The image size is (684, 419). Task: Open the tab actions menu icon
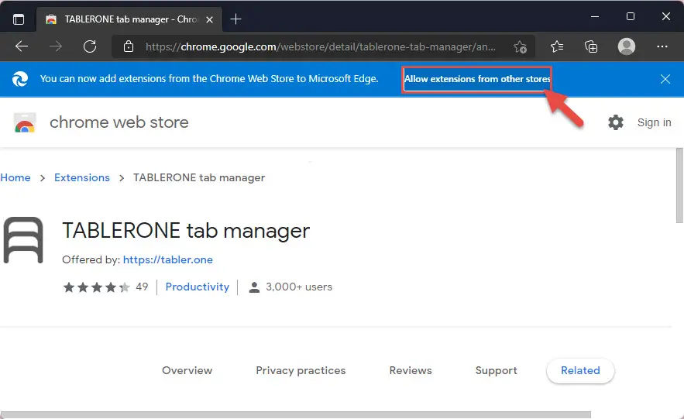[19, 19]
